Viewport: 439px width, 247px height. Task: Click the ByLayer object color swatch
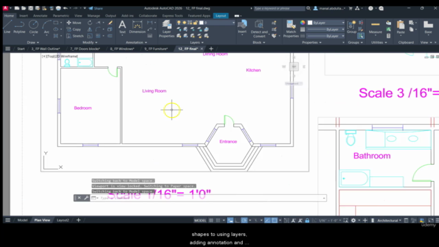click(310, 23)
